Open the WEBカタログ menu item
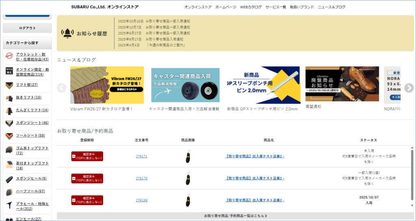The height and width of the screenshot is (221, 416). click(251, 7)
